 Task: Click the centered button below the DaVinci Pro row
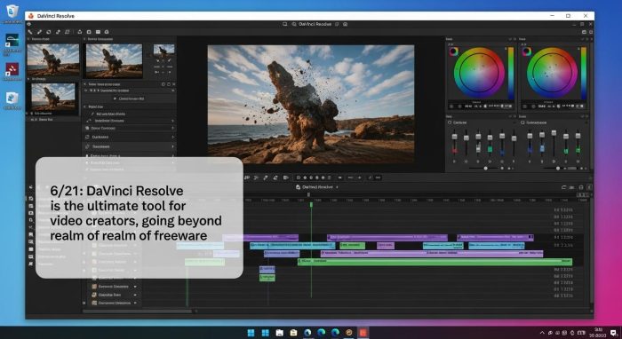(x=130, y=99)
